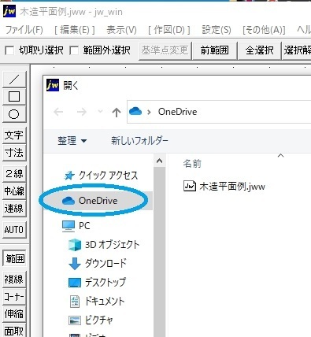Click 新しいフォルダー button
This screenshot has height=337, width=311.
(x=139, y=141)
